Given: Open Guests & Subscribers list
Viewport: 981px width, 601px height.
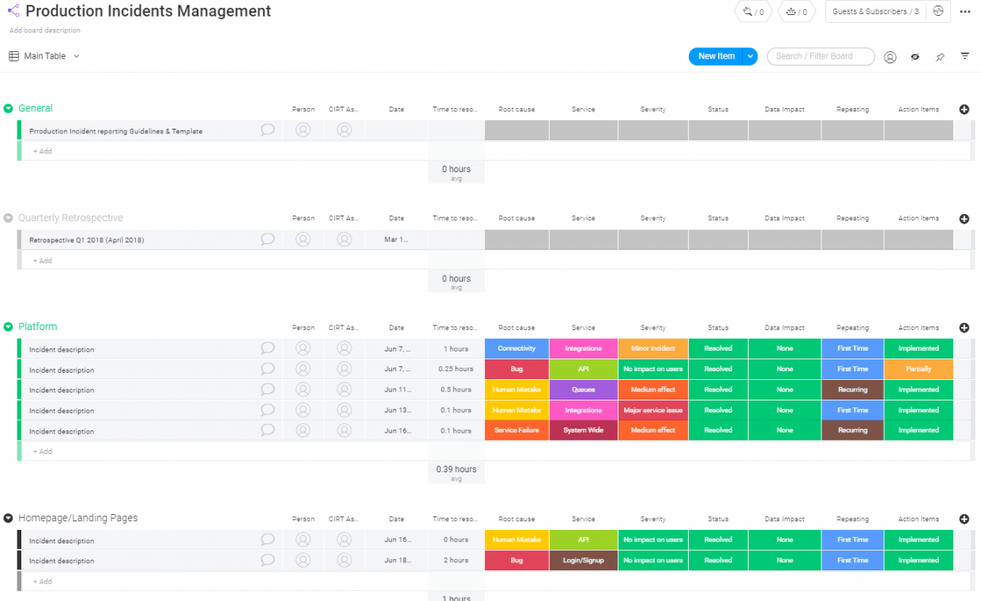Looking at the screenshot, I should coord(876,12).
